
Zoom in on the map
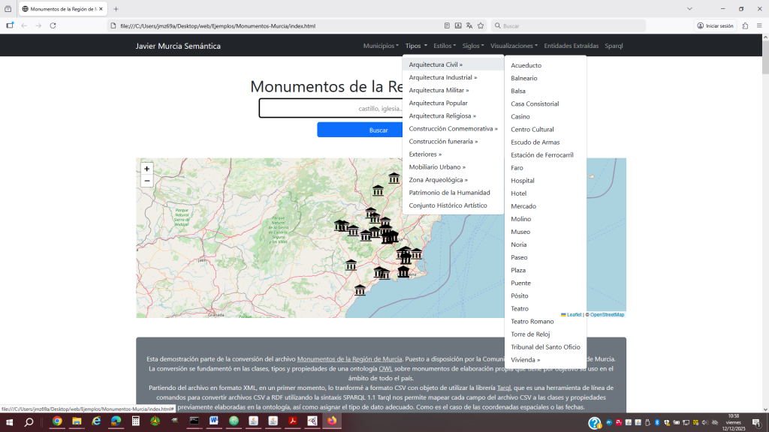146,169
